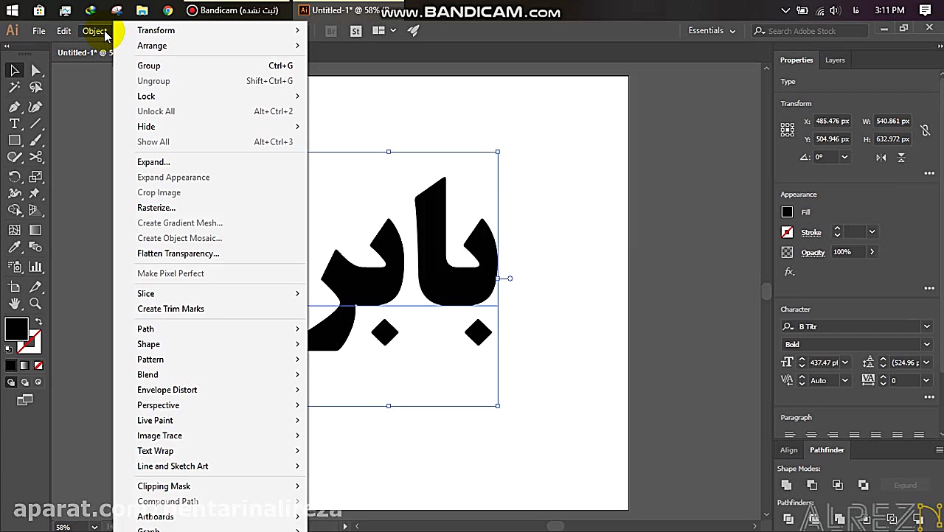This screenshot has height=532, width=944.
Task: Switch to Align panel tab
Action: [788, 450]
